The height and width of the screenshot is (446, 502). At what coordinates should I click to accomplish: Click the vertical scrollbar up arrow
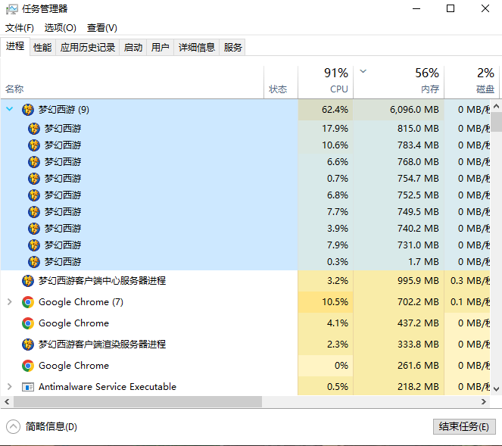[x=496, y=106]
